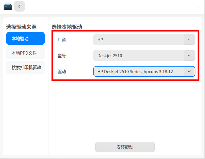Viewport: 205px width, 159px height.
Task: Close the driver selection window
Action: [x=197, y=6]
